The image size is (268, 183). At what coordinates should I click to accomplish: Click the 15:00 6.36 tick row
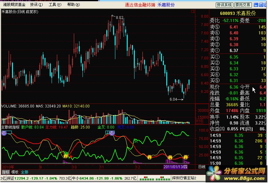(x=238, y=163)
